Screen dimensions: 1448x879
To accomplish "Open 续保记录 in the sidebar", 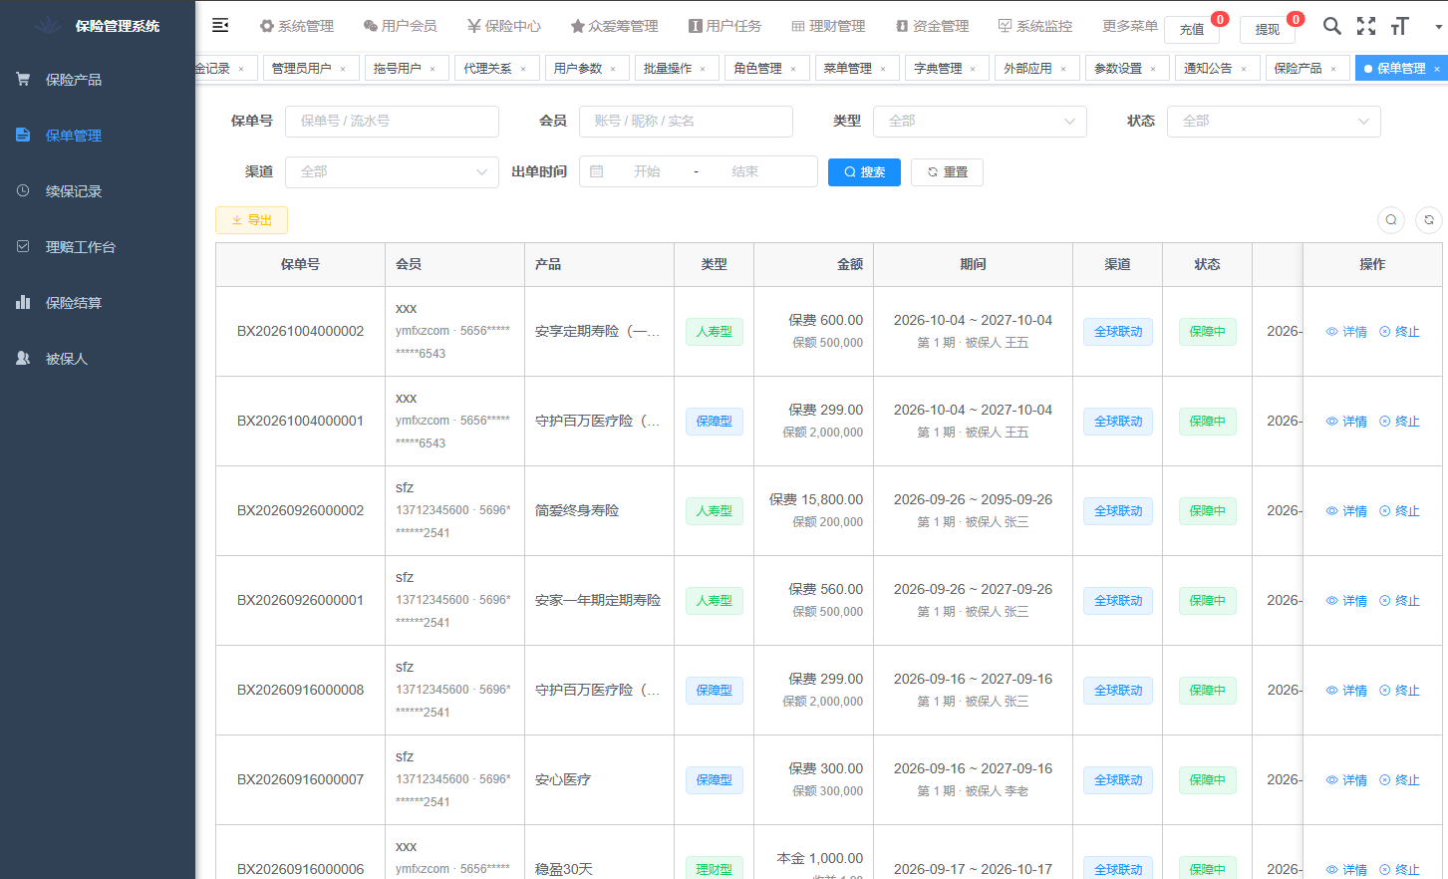I will (x=98, y=190).
